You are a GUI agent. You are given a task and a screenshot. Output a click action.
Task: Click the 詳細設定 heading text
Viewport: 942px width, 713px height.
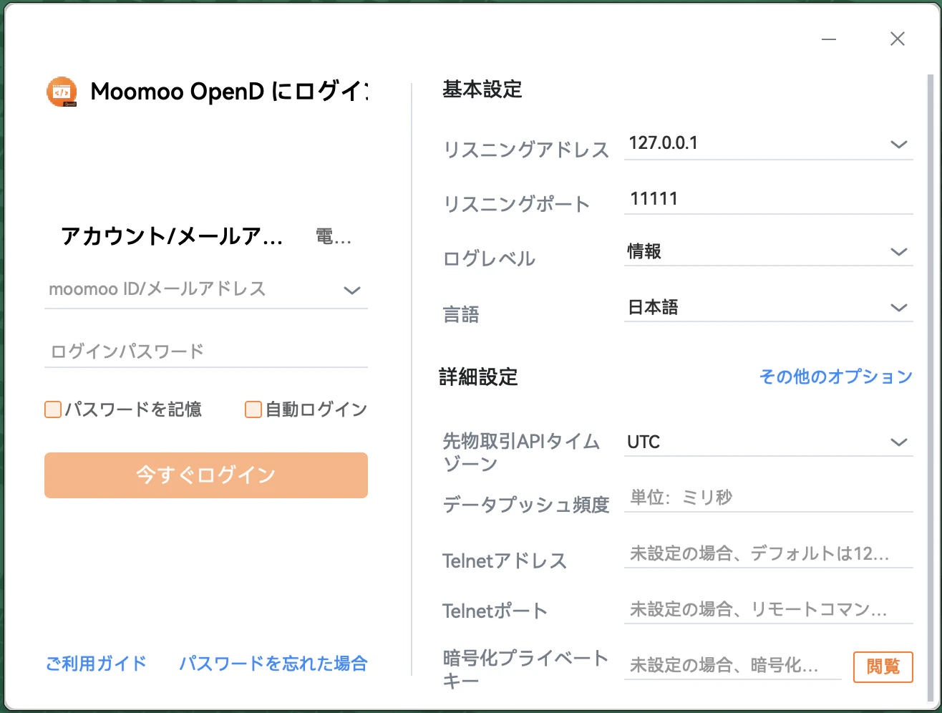[x=479, y=377]
